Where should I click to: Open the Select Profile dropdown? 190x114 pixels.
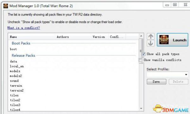(168, 74)
